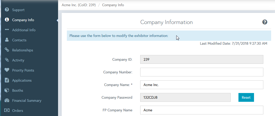275x116 pixels.
Task: Click the Priority Points heart icon
Action: (7, 70)
